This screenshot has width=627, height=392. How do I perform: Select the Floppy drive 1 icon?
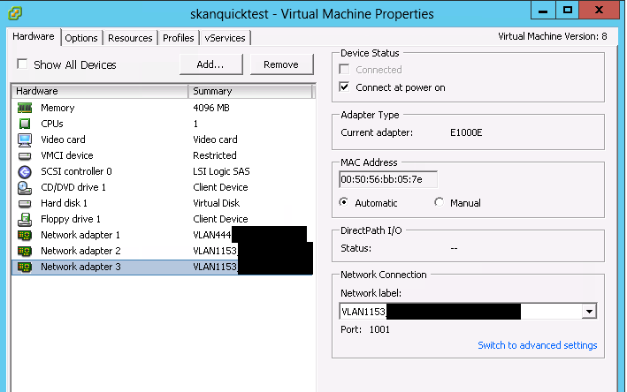tap(25, 219)
